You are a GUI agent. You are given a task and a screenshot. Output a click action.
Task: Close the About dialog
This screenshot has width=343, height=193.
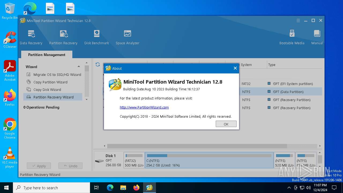coord(235,68)
